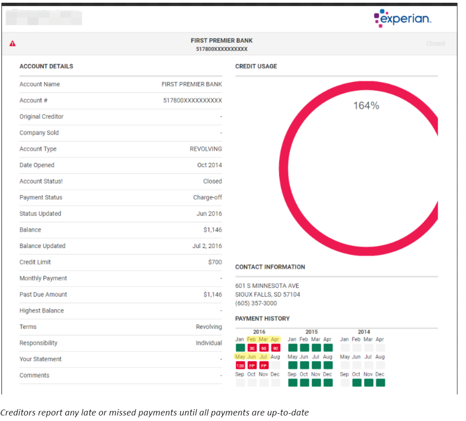The width and height of the screenshot is (466, 421).
Task: Click the empty gray square for Sep 2014
Action: pos(345,383)
